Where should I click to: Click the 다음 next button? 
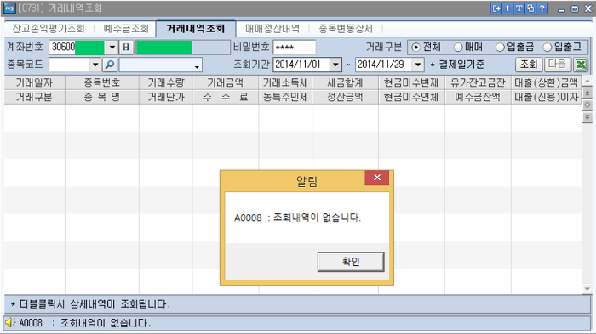click(x=557, y=65)
